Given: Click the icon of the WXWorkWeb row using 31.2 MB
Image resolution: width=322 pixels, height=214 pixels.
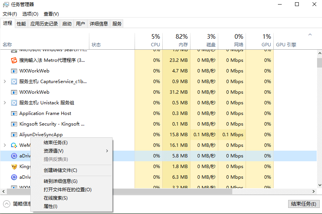Looking at the screenshot, I should click(14, 92).
